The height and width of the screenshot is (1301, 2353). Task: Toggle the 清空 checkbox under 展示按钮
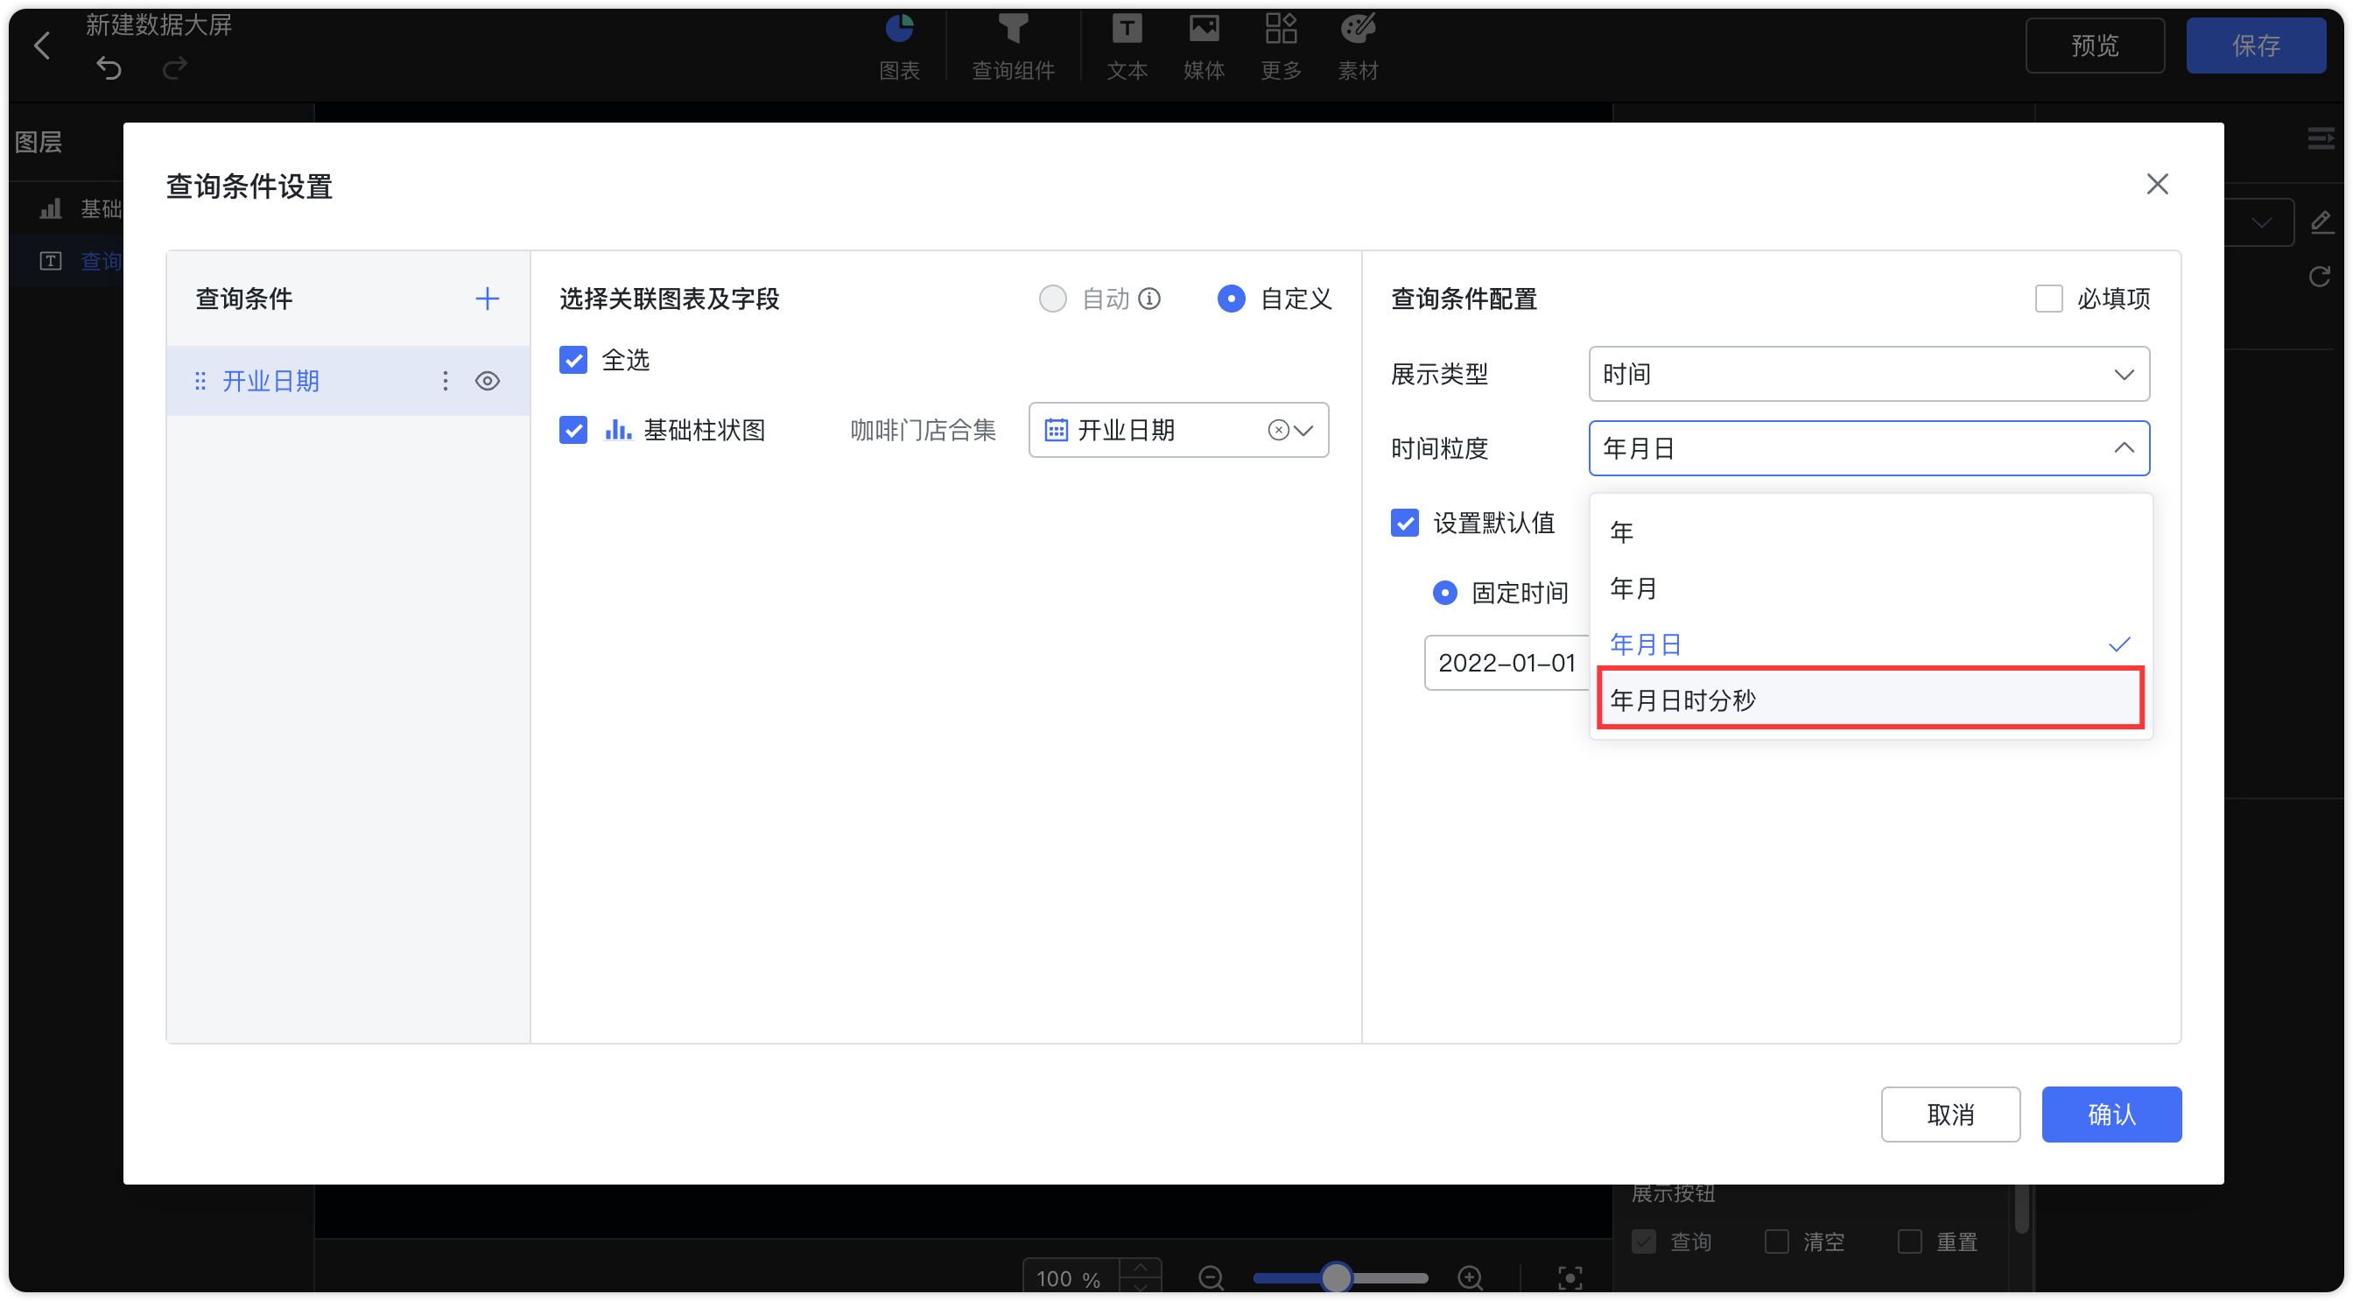pos(1776,1241)
